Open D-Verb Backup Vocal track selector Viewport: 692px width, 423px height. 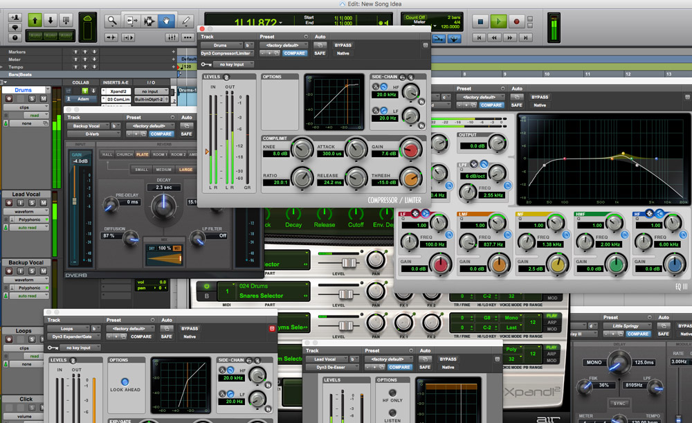tap(88, 126)
